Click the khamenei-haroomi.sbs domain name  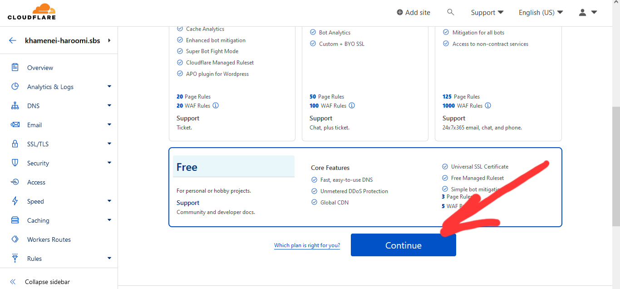pos(63,40)
